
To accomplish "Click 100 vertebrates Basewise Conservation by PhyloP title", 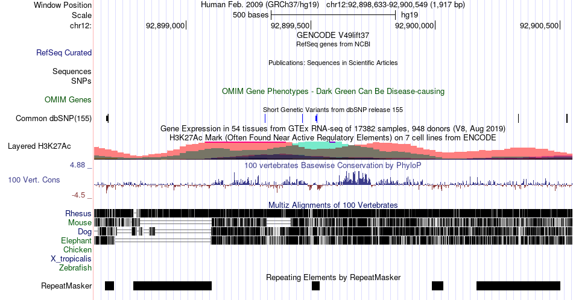I will click(x=333, y=165).
